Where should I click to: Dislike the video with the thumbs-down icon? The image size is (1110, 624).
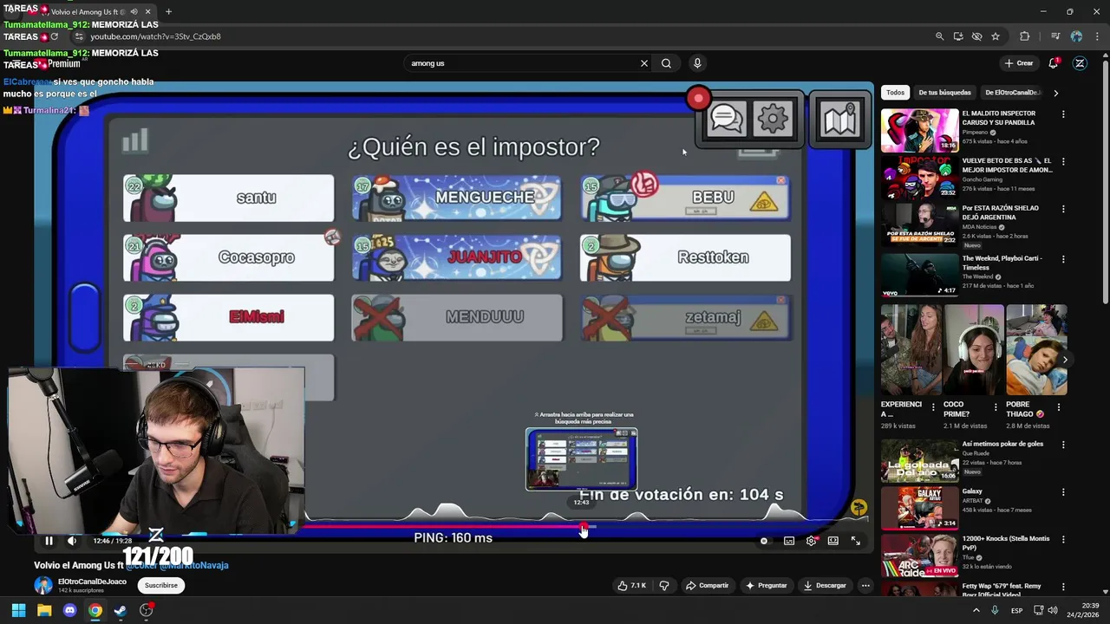pos(664,586)
